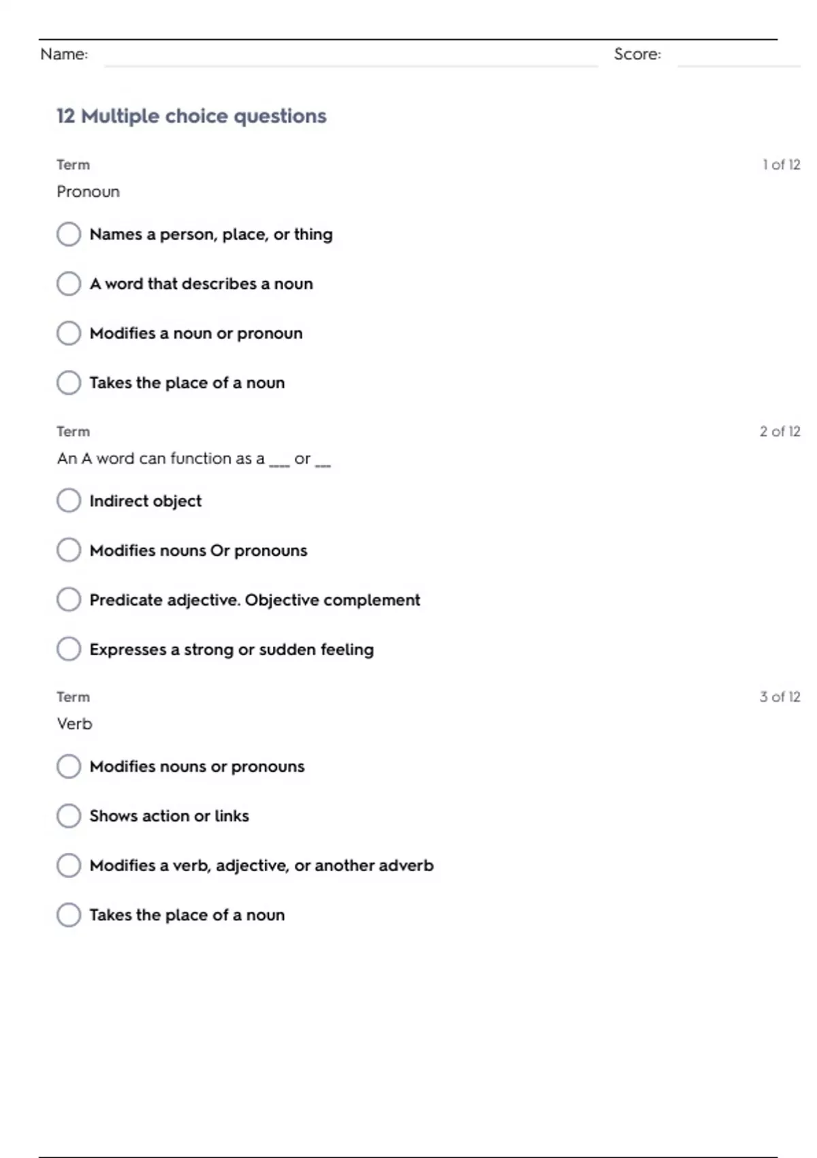Pick 'Expresses a strong or sudden feeling' option
Viewport: 817px width, 1158px height.
coord(69,649)
